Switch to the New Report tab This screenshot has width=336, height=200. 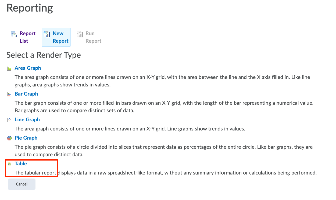point(60,37)
